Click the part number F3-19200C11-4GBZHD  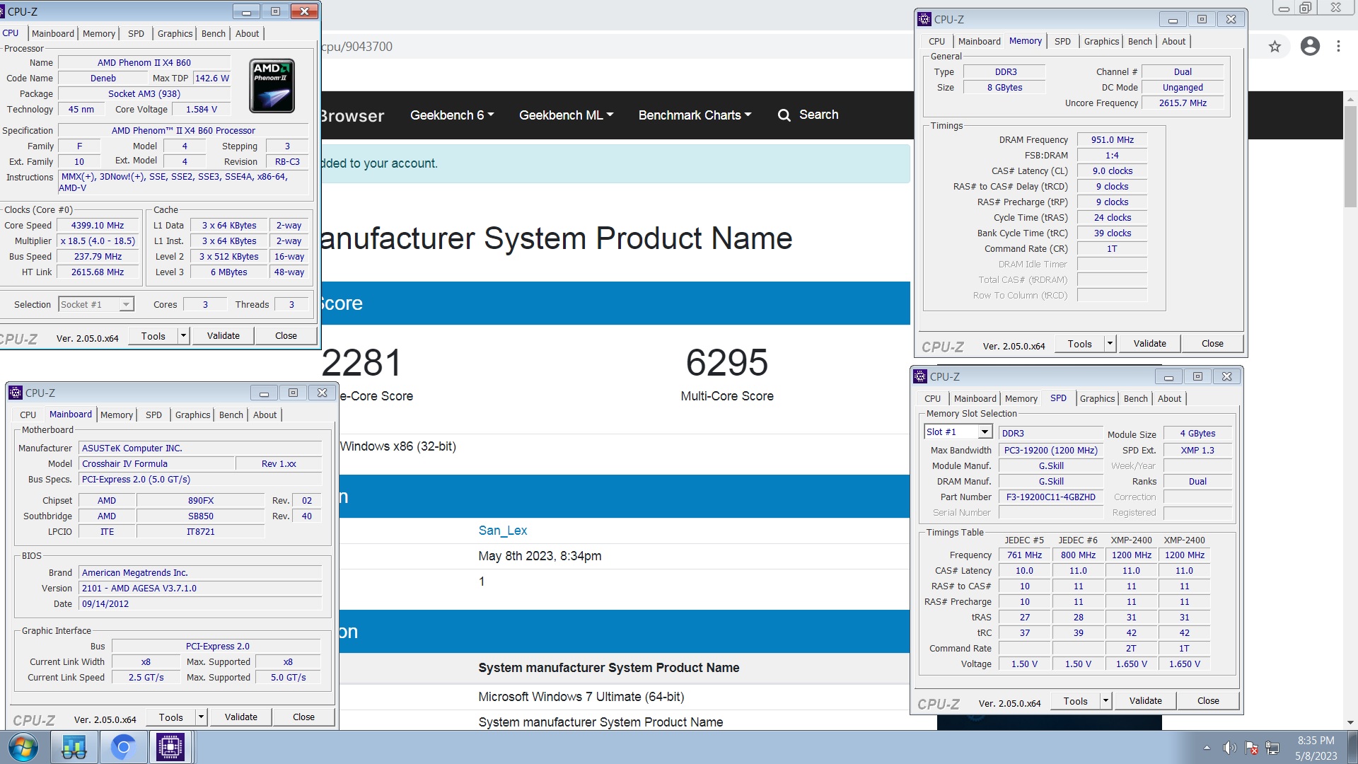(1050, 497)
